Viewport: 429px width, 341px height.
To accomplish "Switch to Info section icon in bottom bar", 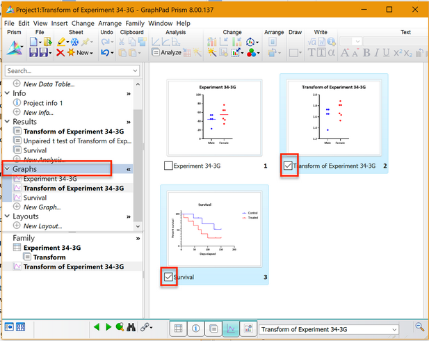I will point(196,328).
